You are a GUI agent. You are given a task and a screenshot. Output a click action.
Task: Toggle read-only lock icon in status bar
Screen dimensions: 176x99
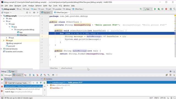point(168,98)
